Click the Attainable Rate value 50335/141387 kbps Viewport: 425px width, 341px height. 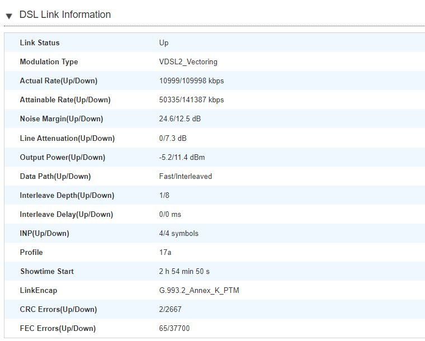(191, 100)
